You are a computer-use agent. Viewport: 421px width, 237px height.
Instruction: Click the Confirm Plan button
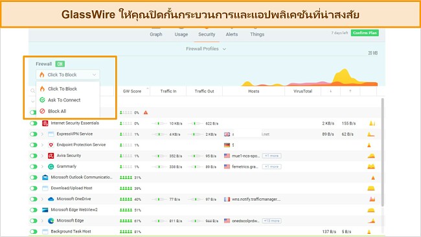(x=365, y=33)
